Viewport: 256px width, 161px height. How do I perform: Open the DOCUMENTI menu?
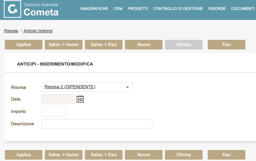[243, 9]
